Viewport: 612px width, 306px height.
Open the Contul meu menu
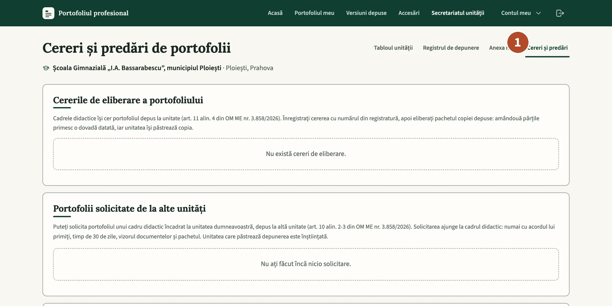click(x=521, y=13)
